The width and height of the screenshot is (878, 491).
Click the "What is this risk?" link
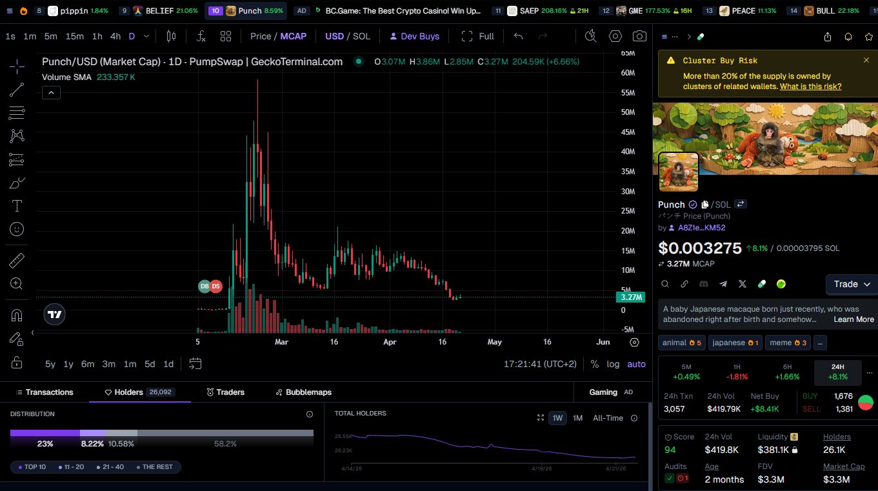pos(810,86)
